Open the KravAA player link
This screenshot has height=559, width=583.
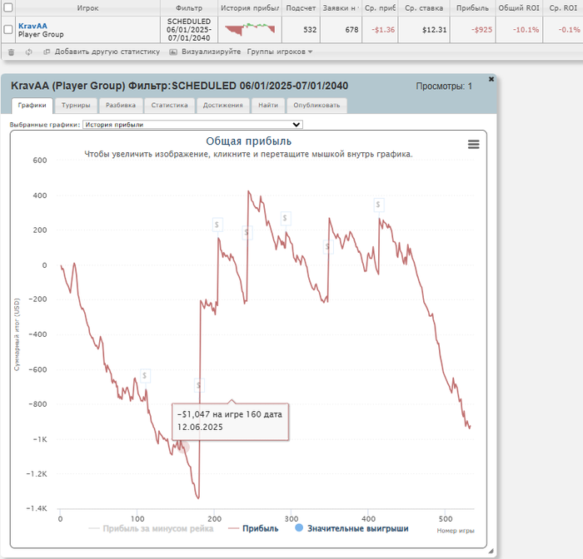pos(32,26)
